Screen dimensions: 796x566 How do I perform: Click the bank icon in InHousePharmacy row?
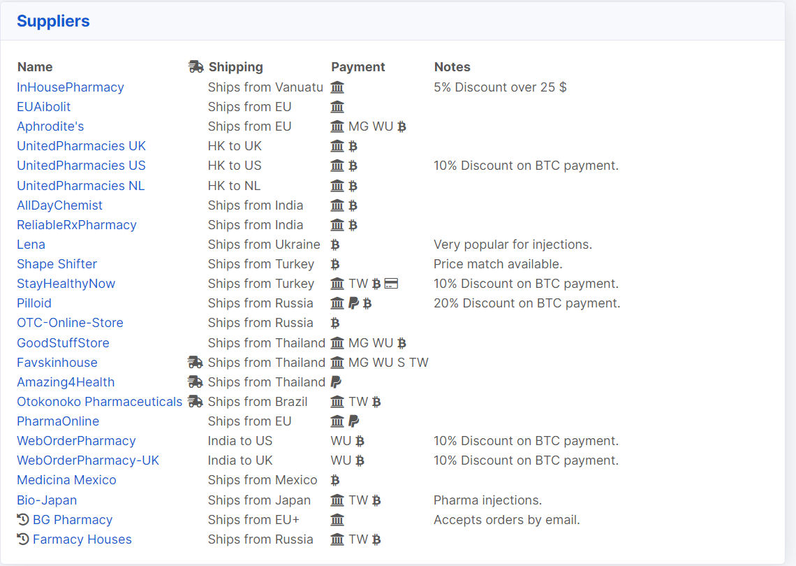click(x=337, y=87)
